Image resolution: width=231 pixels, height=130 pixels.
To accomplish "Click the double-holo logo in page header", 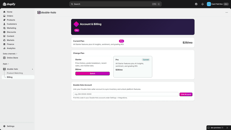I will pyautogui.click(x=39, y=13).
